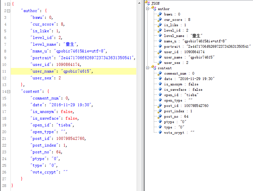Click the is_anonym property icon
The height and width of the screenshot is (191, 253).
[160, 84]
